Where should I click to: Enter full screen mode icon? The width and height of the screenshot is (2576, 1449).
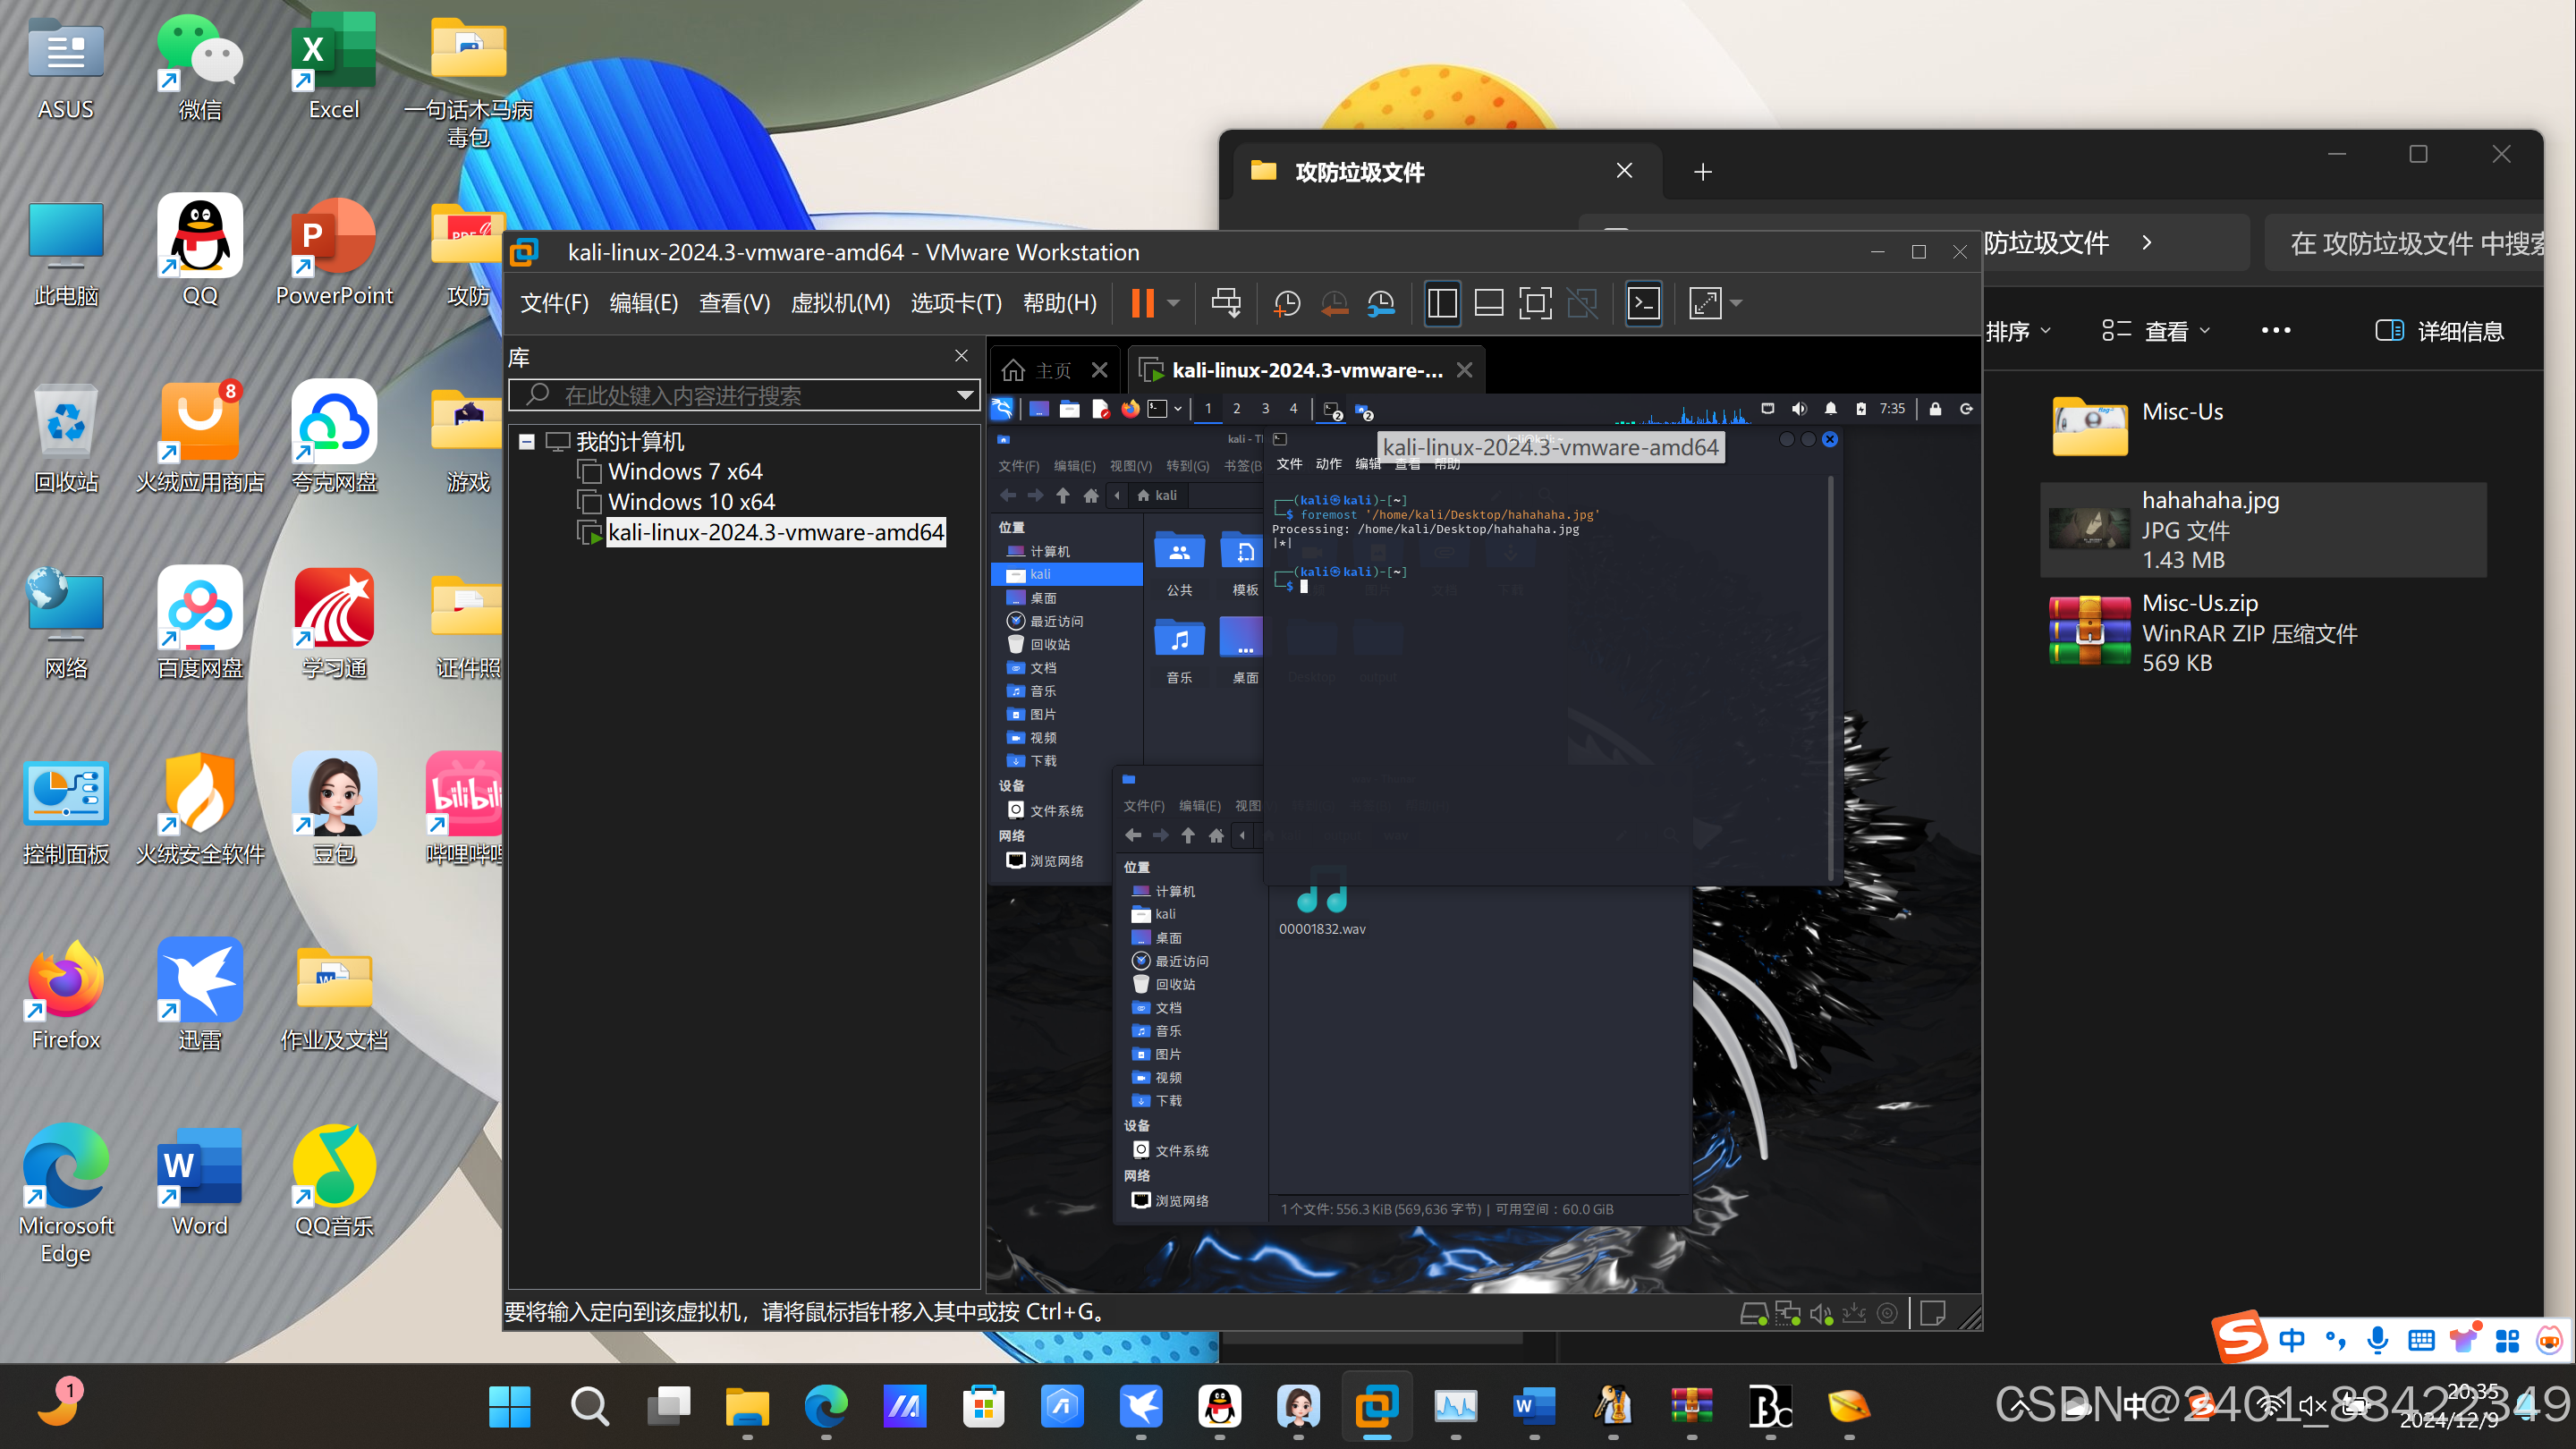(1535, 303)
